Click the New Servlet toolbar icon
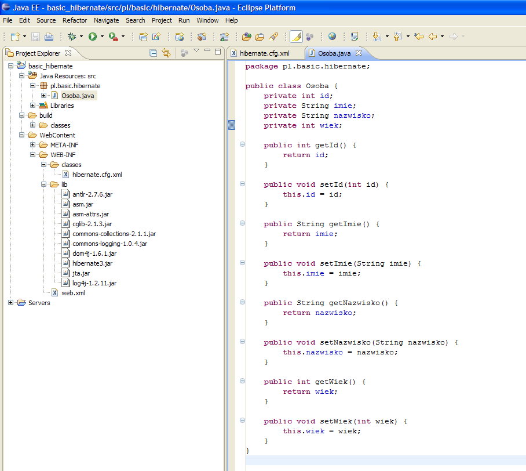Image resolution: width=526 pixels, height=471 pixels. [202, 37]
